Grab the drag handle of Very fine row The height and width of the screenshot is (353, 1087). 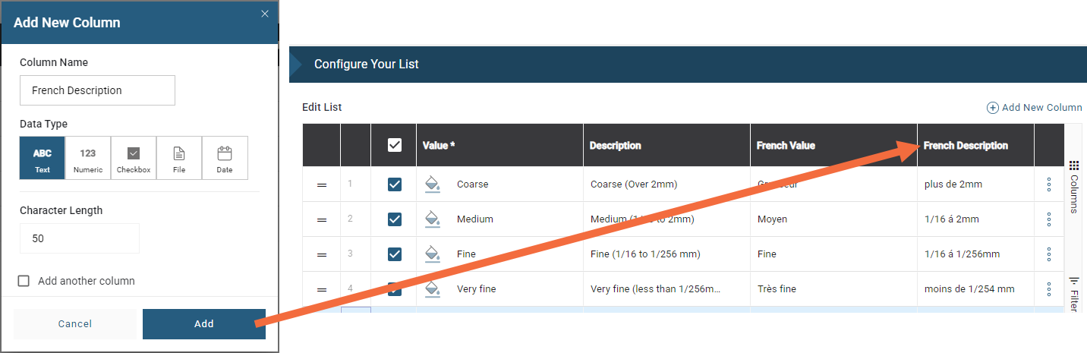tap(321, 289)
